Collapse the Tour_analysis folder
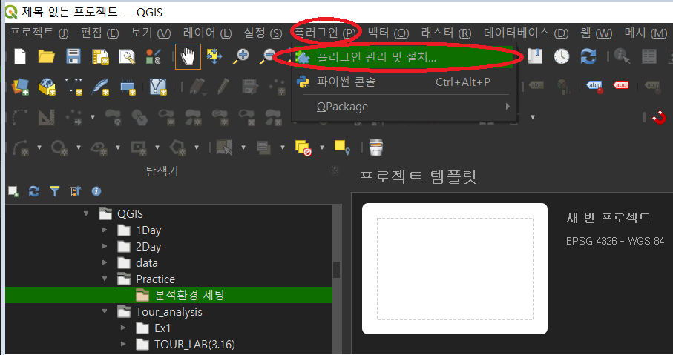673x355 pixels. pos(105,311)
